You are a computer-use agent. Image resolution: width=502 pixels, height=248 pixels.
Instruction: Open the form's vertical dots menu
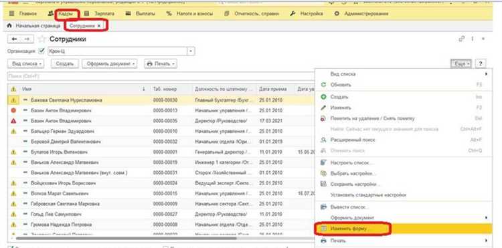[x=473, y=39]
